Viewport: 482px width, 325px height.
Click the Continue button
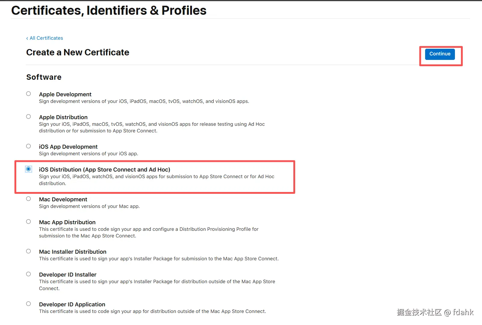tap(440, 54)
